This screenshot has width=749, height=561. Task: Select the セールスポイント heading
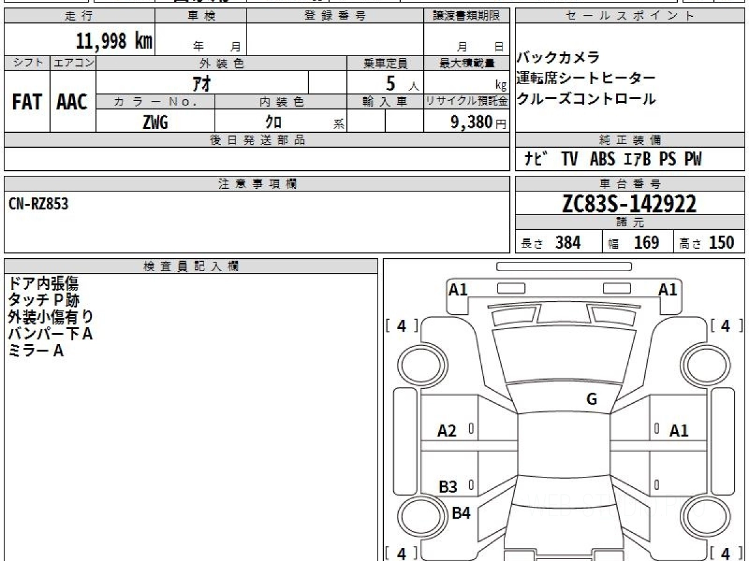[630, 16]
